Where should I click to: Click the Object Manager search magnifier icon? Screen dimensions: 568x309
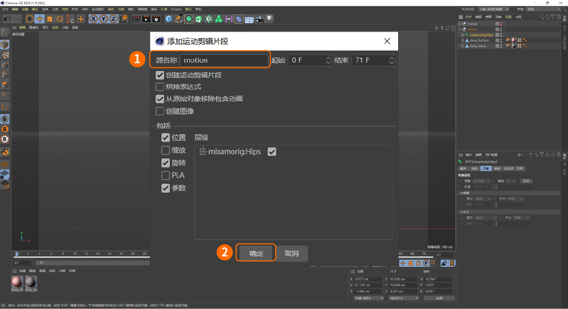tap(542, 17)
